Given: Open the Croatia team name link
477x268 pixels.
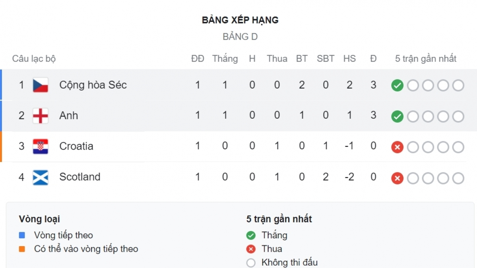Looking at the screenshot, I should tap(76, 146).
